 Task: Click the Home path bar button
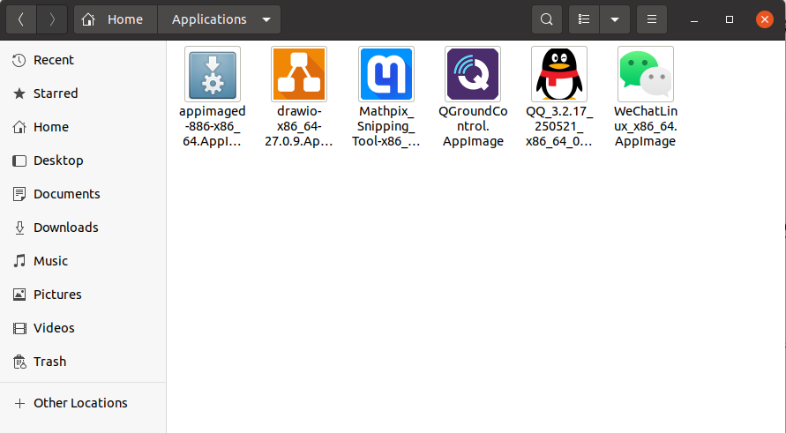point(116,19)
